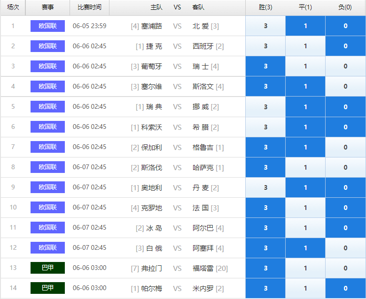This screenshot has width=366, height=299.
Task: Toggle loss (0) for 冰岛 vs 阿尔巴
Action: [x=345, y=228]
